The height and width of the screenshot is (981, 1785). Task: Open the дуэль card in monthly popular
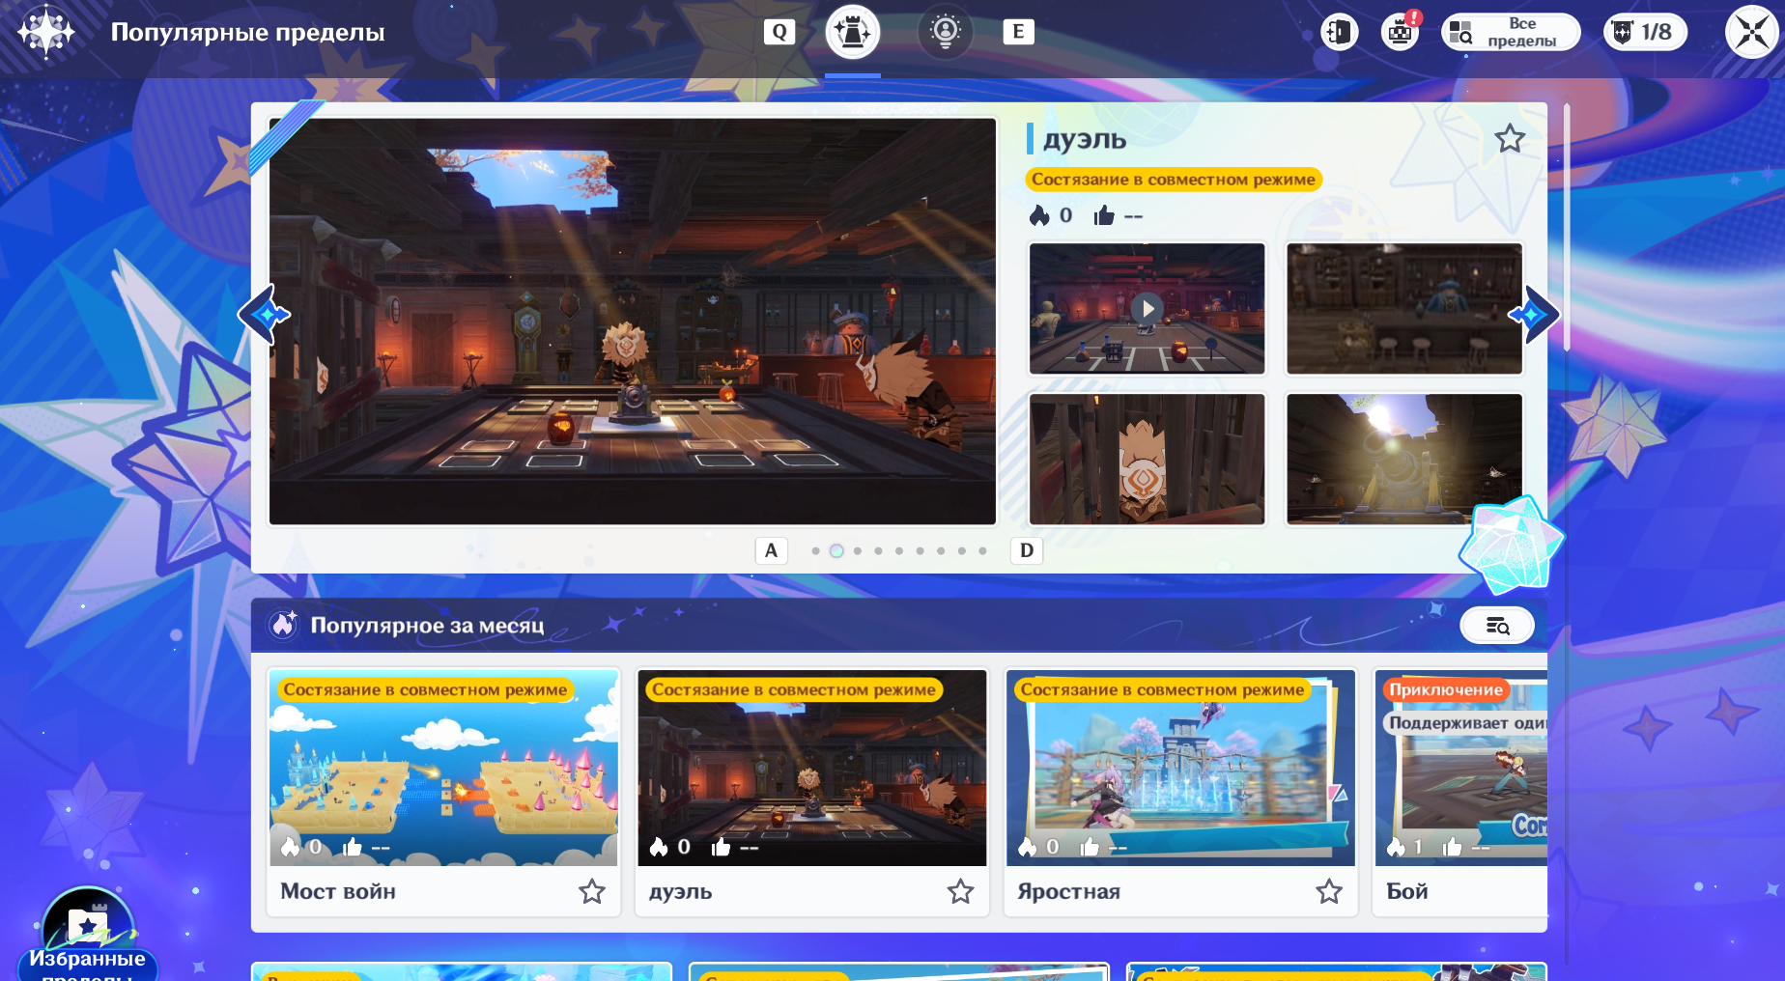pyautogui.click(x=812, y=792)
